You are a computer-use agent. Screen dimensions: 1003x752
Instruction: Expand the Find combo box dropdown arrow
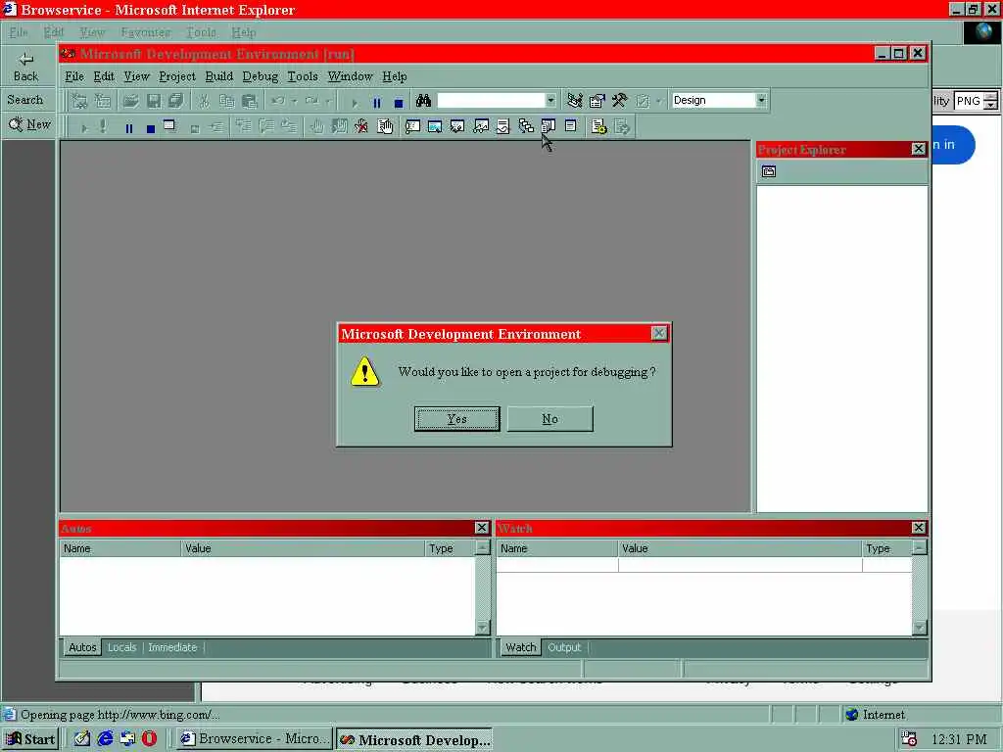pyautogui.click(x=550, y=101)
